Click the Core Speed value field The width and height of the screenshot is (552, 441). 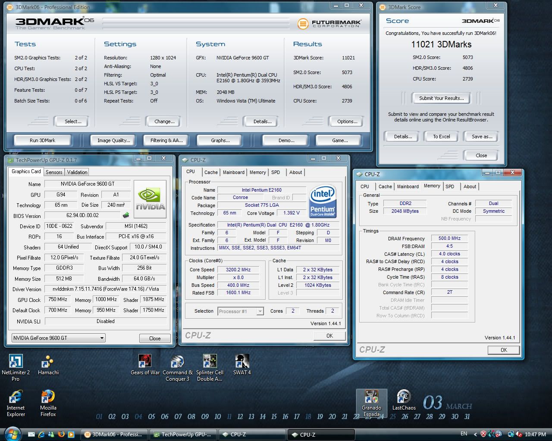coord(238,270)
